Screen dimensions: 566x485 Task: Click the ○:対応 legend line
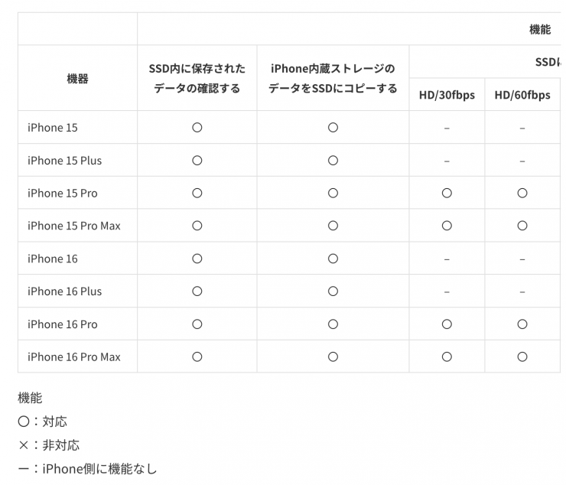point(43,422)
